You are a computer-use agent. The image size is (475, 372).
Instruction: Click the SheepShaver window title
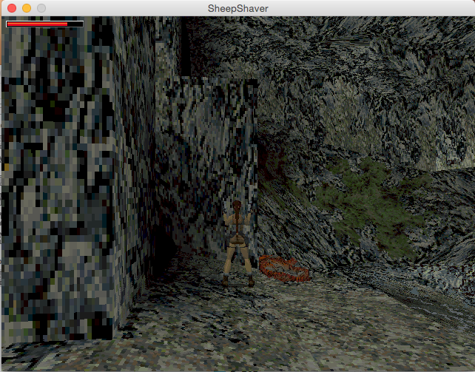tap(237, 8)
